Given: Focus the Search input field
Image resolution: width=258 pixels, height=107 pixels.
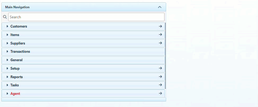Looking at the screenshot, I should 86,17.
